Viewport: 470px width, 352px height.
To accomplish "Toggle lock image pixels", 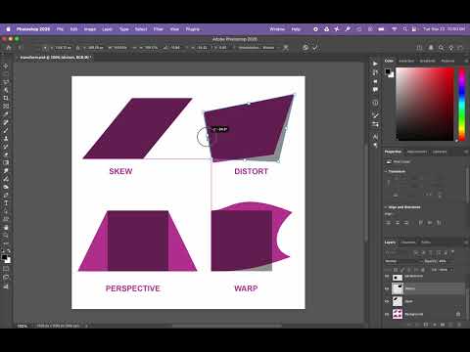I will pyautogui.click(x=402, y=270).
